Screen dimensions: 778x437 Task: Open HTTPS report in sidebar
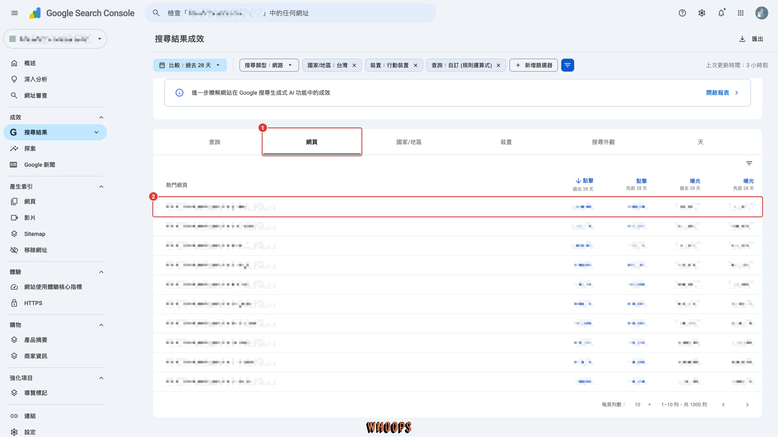pyautogui.click(x=55, y=303)
